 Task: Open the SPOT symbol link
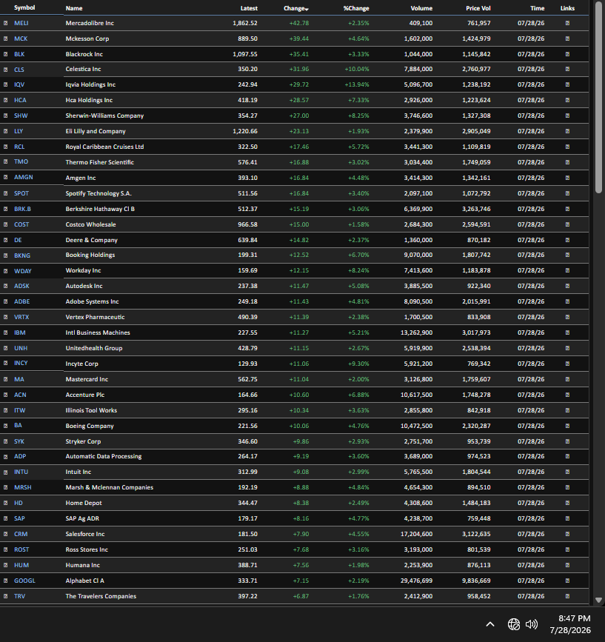point(21,194)
